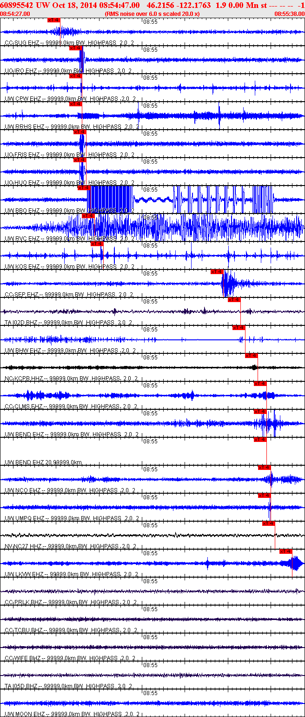Click the 'UO FRIS EHZ' station label

tap(23, 155)
